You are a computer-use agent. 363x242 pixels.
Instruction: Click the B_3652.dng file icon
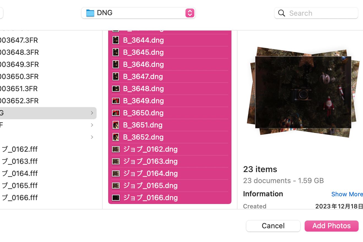[x=116, y=137]
